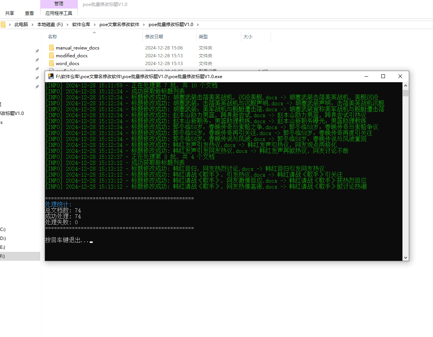Image resolution: width=433 pixels, height=337 pixels.
Task: Click date 2024-12-28 15:06 cell
Action: pyautogui.click(x=164, y=48)
